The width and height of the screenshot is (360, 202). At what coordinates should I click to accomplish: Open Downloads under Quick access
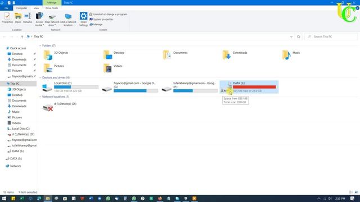(19, 59)
